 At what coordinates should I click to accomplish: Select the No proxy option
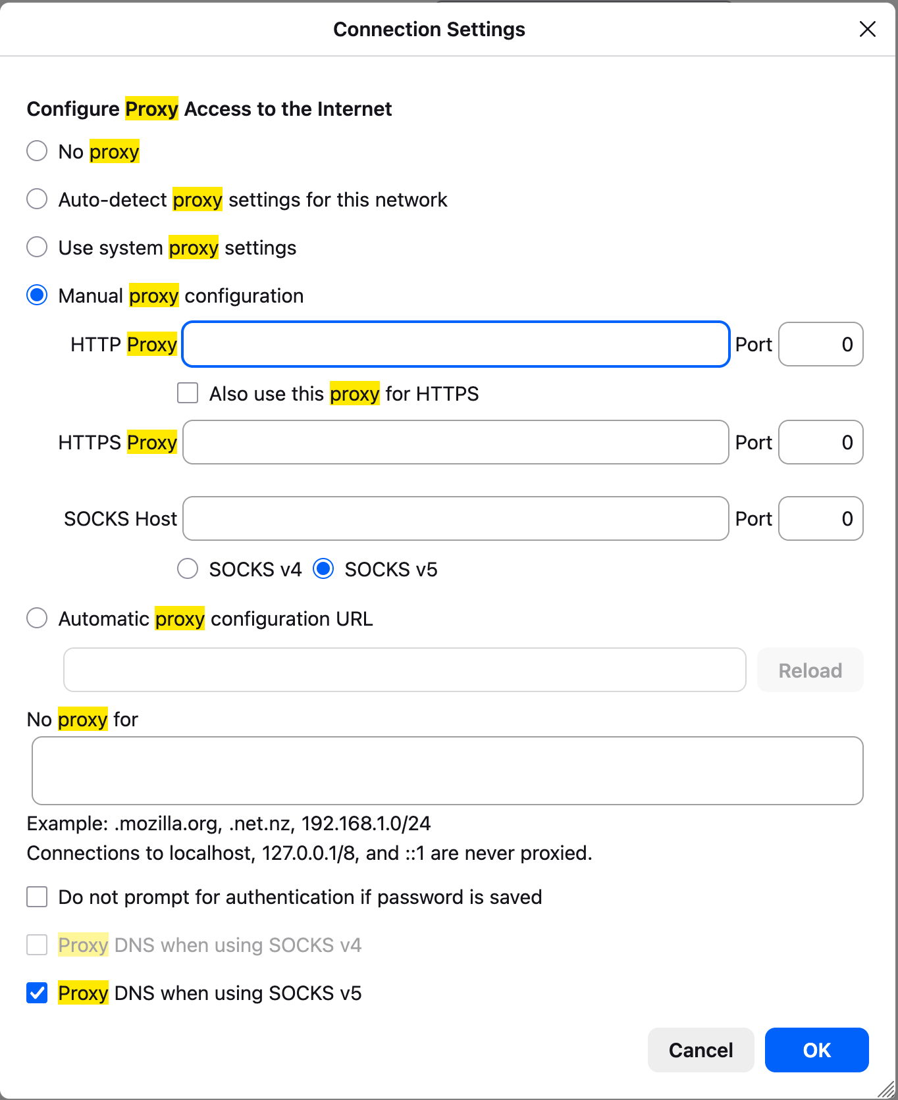click(x=37, y=151)
